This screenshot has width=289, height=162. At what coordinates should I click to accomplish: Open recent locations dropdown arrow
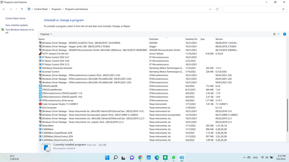click(x=16, y=9)
